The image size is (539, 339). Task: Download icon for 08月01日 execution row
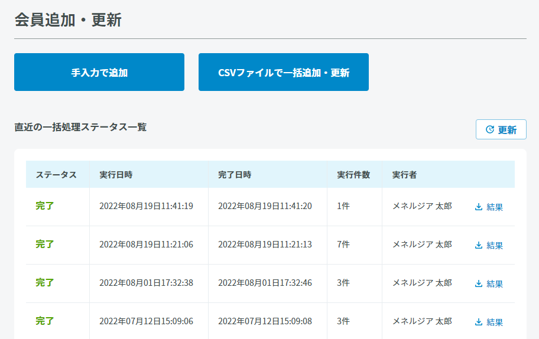479,283
